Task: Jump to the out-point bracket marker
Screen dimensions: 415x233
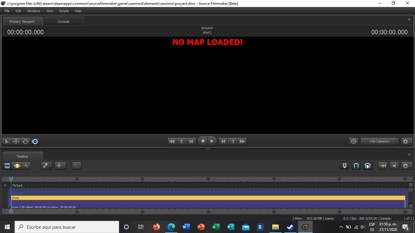Action: coord(233,141)
